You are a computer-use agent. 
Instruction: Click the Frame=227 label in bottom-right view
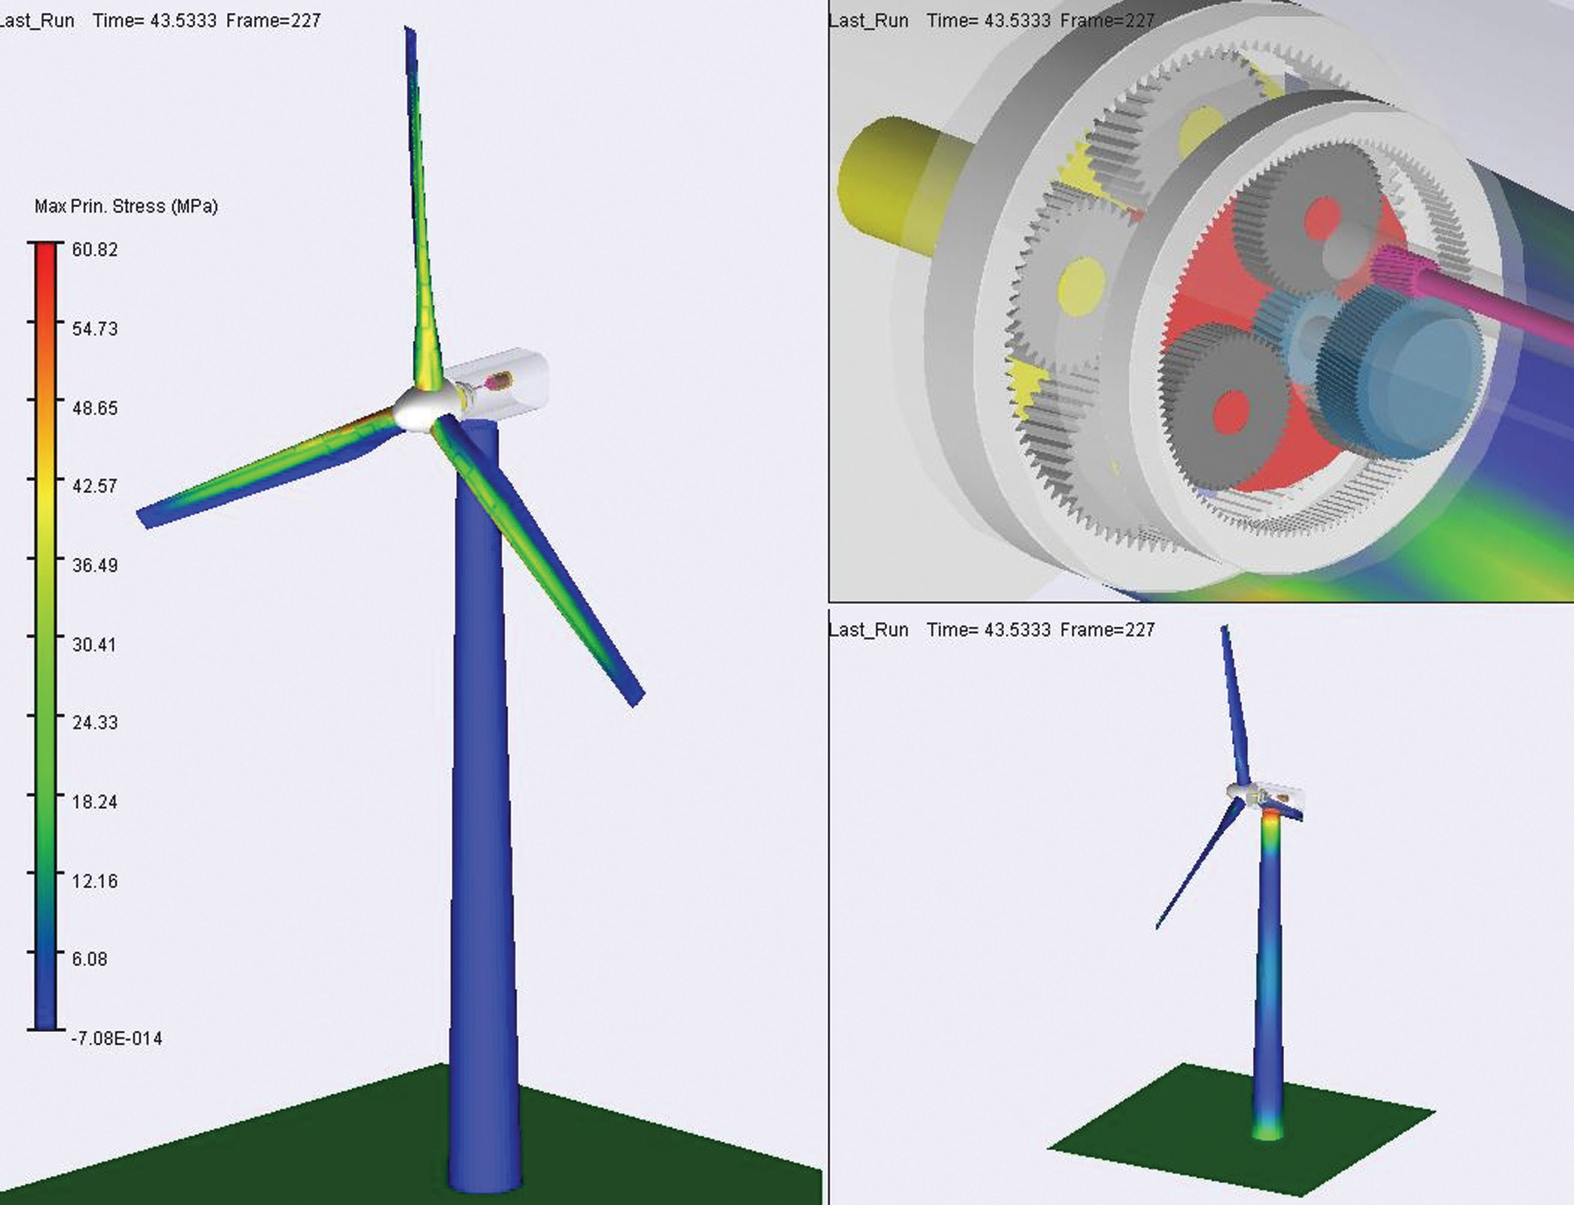[x=1107, y=630]
